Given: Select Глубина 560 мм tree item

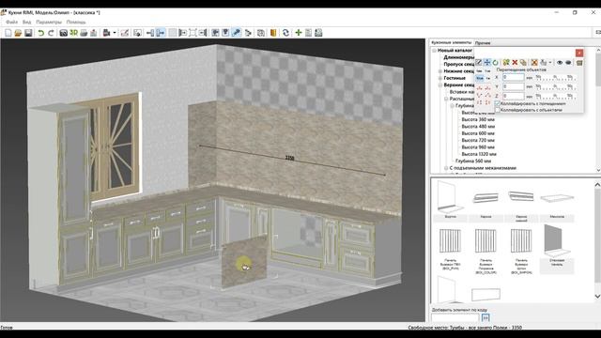Looking at the screenshot, I should tap(473, 161).
